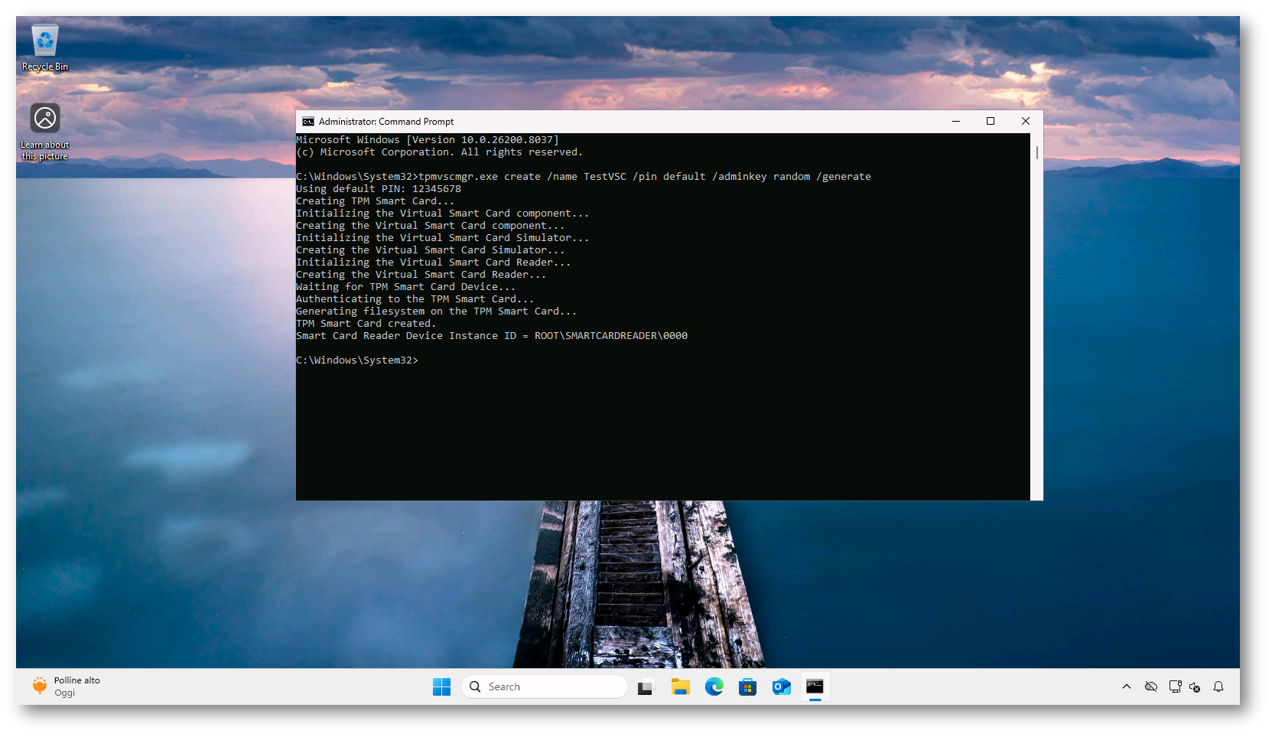Screen dimensions: 1272x737
Task: Select Command Prompt taskbar button
Action: coord(815,686)
